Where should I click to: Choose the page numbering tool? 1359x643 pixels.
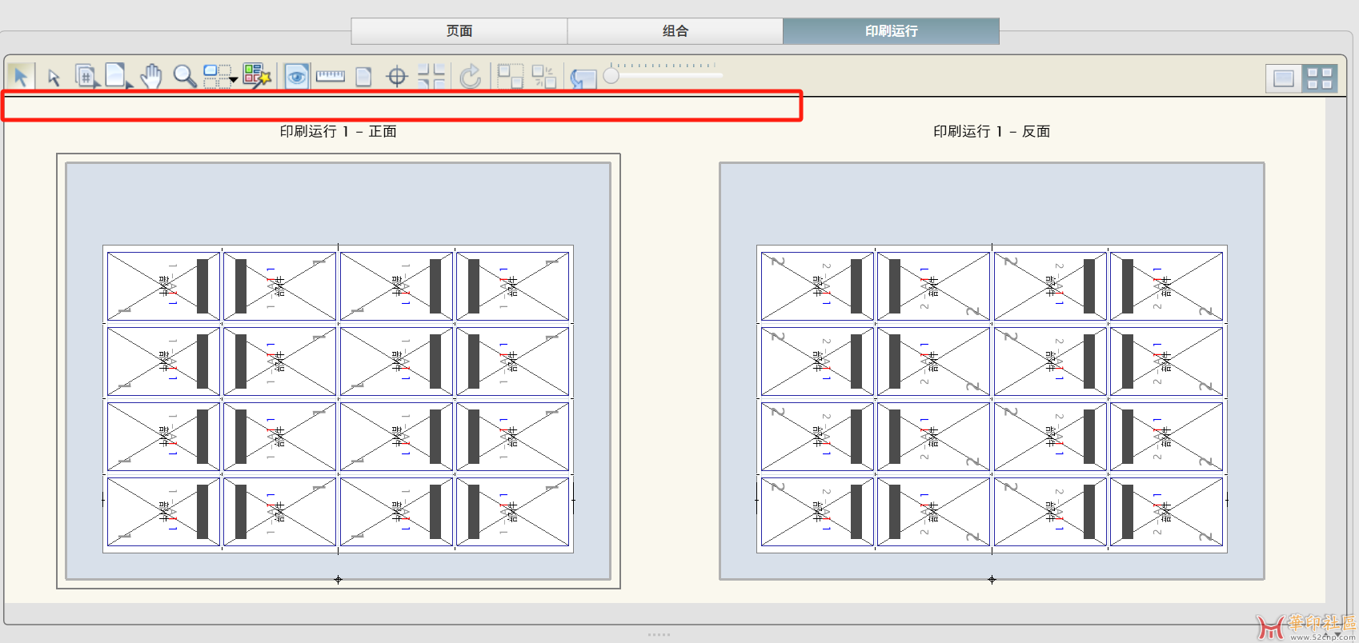click(x=86, y=76)
